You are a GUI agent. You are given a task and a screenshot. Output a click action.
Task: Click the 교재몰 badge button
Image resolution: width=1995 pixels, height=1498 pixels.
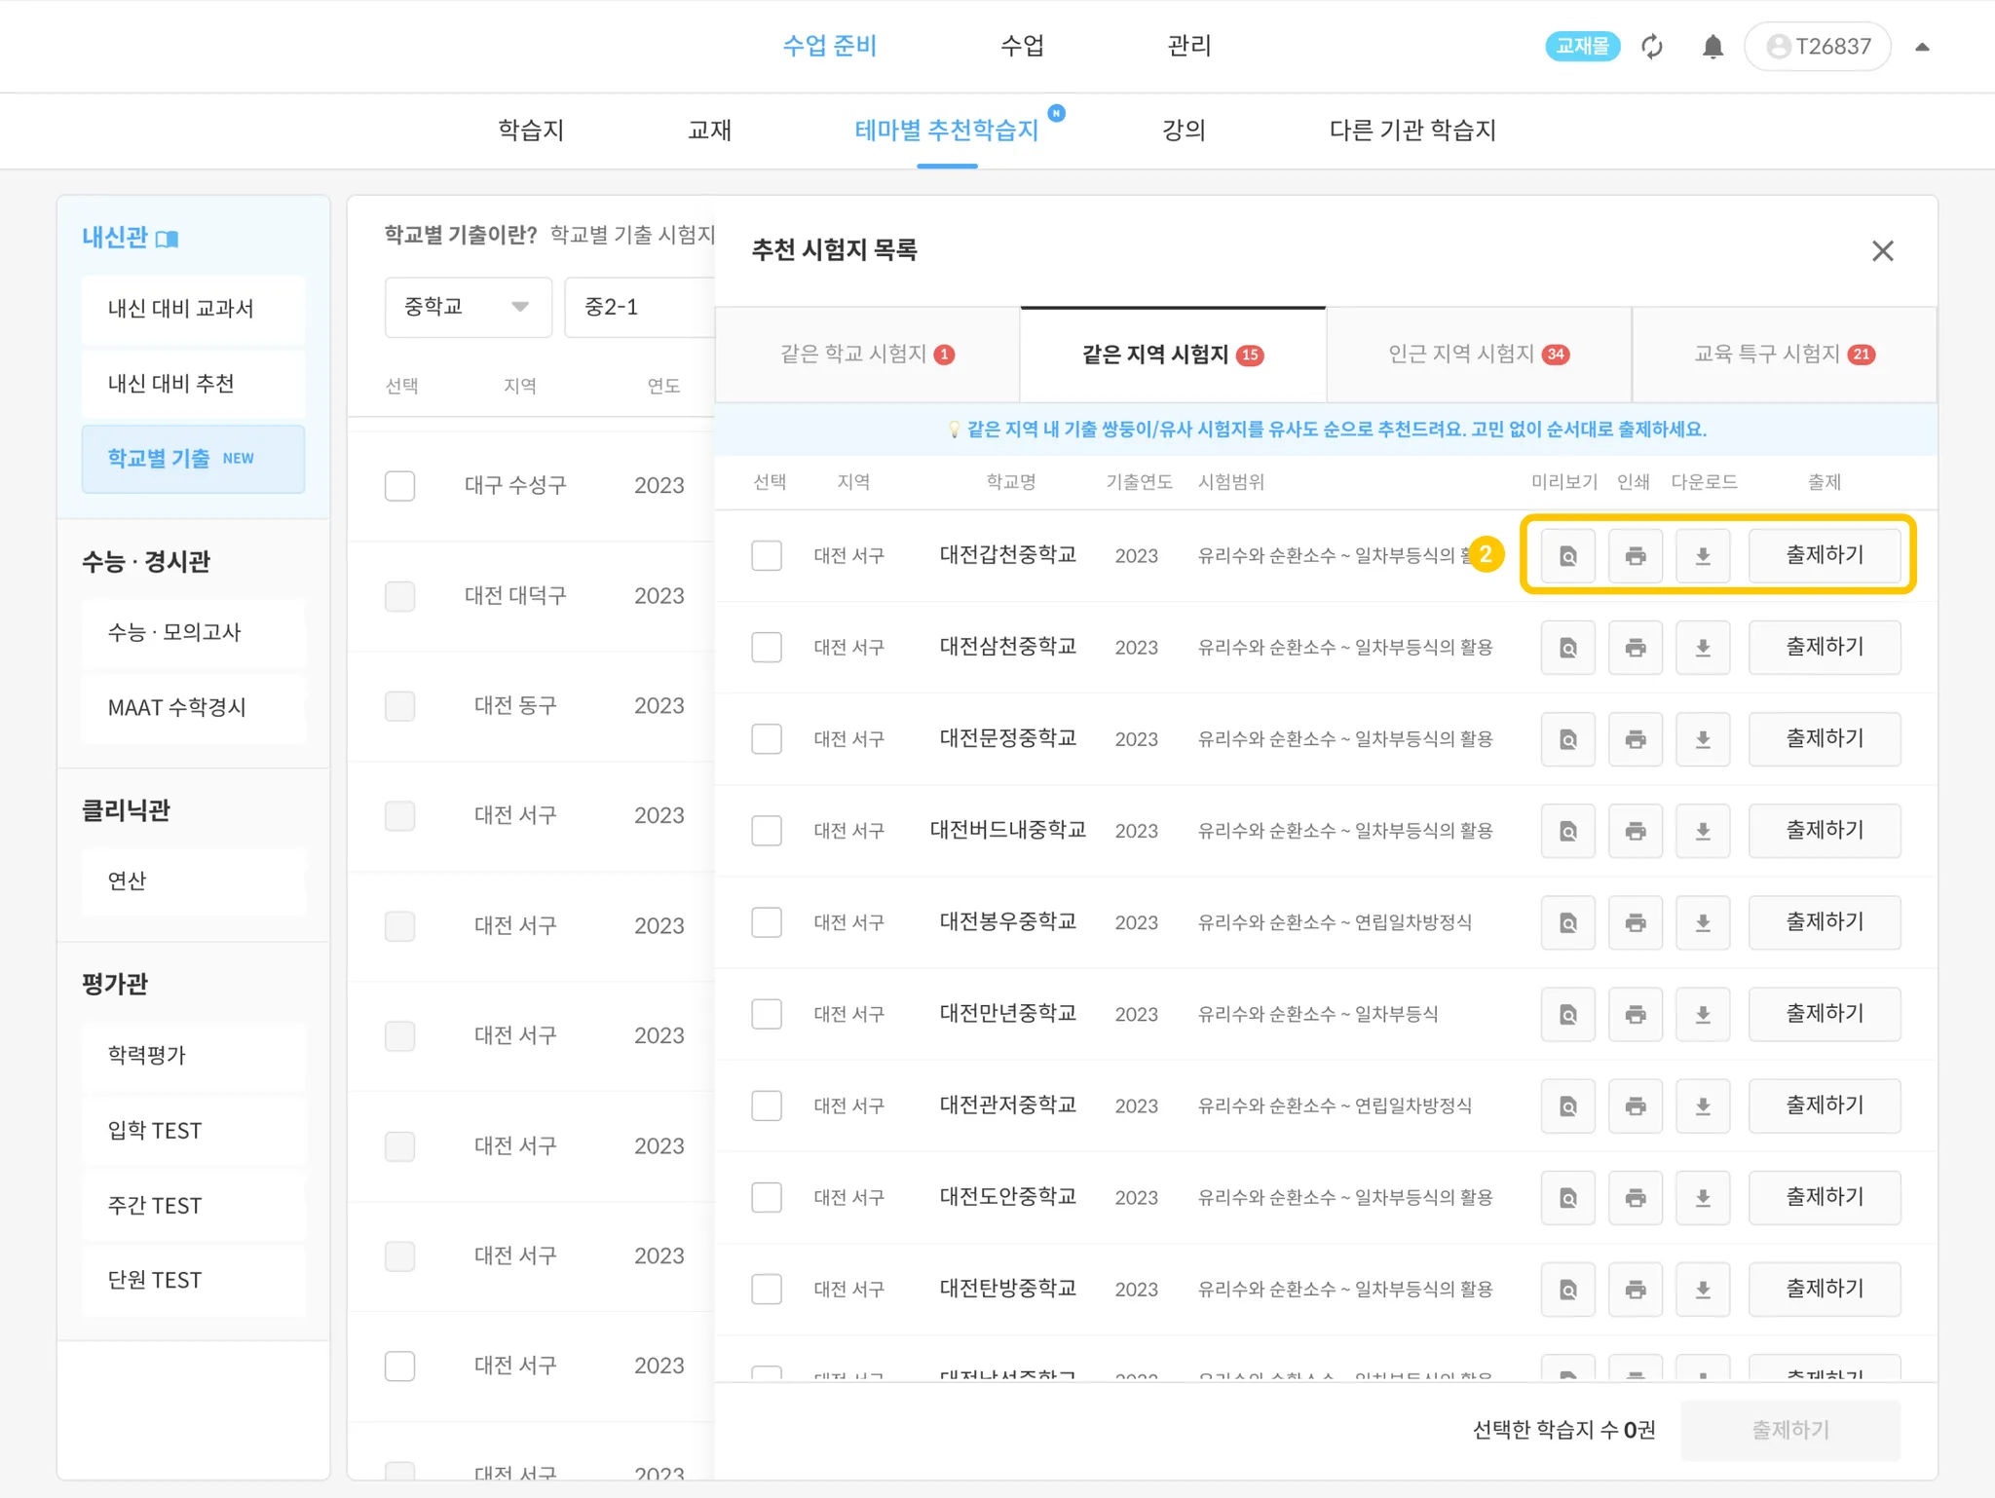tap(1582, 46)
